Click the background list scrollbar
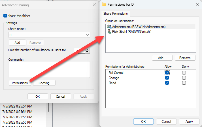Viewport: 202px width, 127px height. (x=48, y=108)
